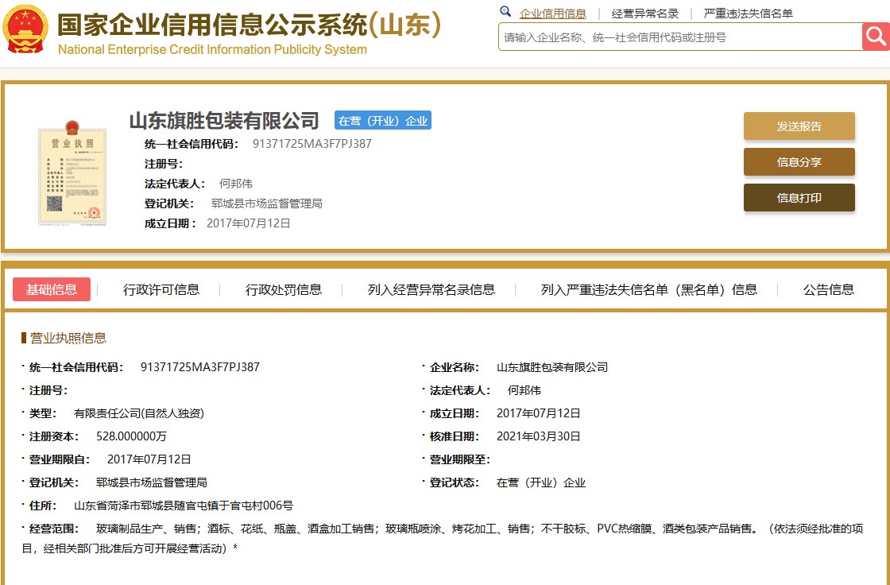This screenshot has height=585, width=890.
Task: Click 郓城县市场监督管理局 in header card
Action: pos(266,203)
